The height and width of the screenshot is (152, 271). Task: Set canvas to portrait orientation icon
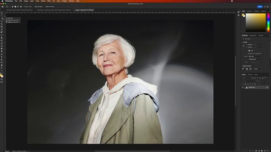pos(249,51)
